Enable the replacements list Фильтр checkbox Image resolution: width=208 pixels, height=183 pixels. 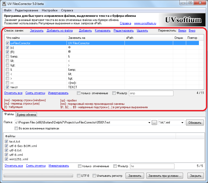pyautogui.click(x=114, y=93)
